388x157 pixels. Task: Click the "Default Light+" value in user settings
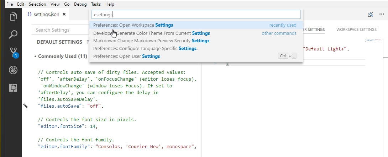pos(326,49)
